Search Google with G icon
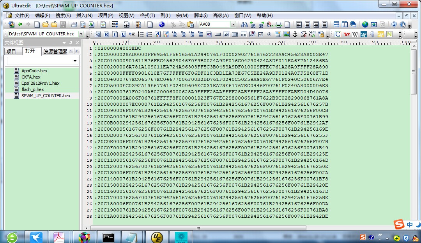Viewport: 421px width, 243px height. pyautogui.click(x=338, y=34)
